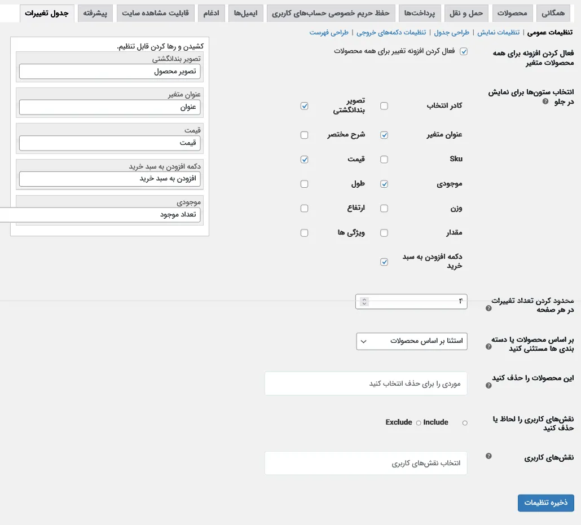Enable the ویژگی ها column checkbox
The height and width of the screenshot is (525, 581).
(x=304, y=233)
